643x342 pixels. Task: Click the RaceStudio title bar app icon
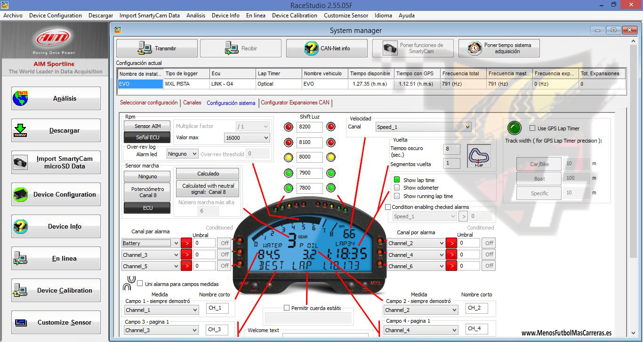point(5,5)
